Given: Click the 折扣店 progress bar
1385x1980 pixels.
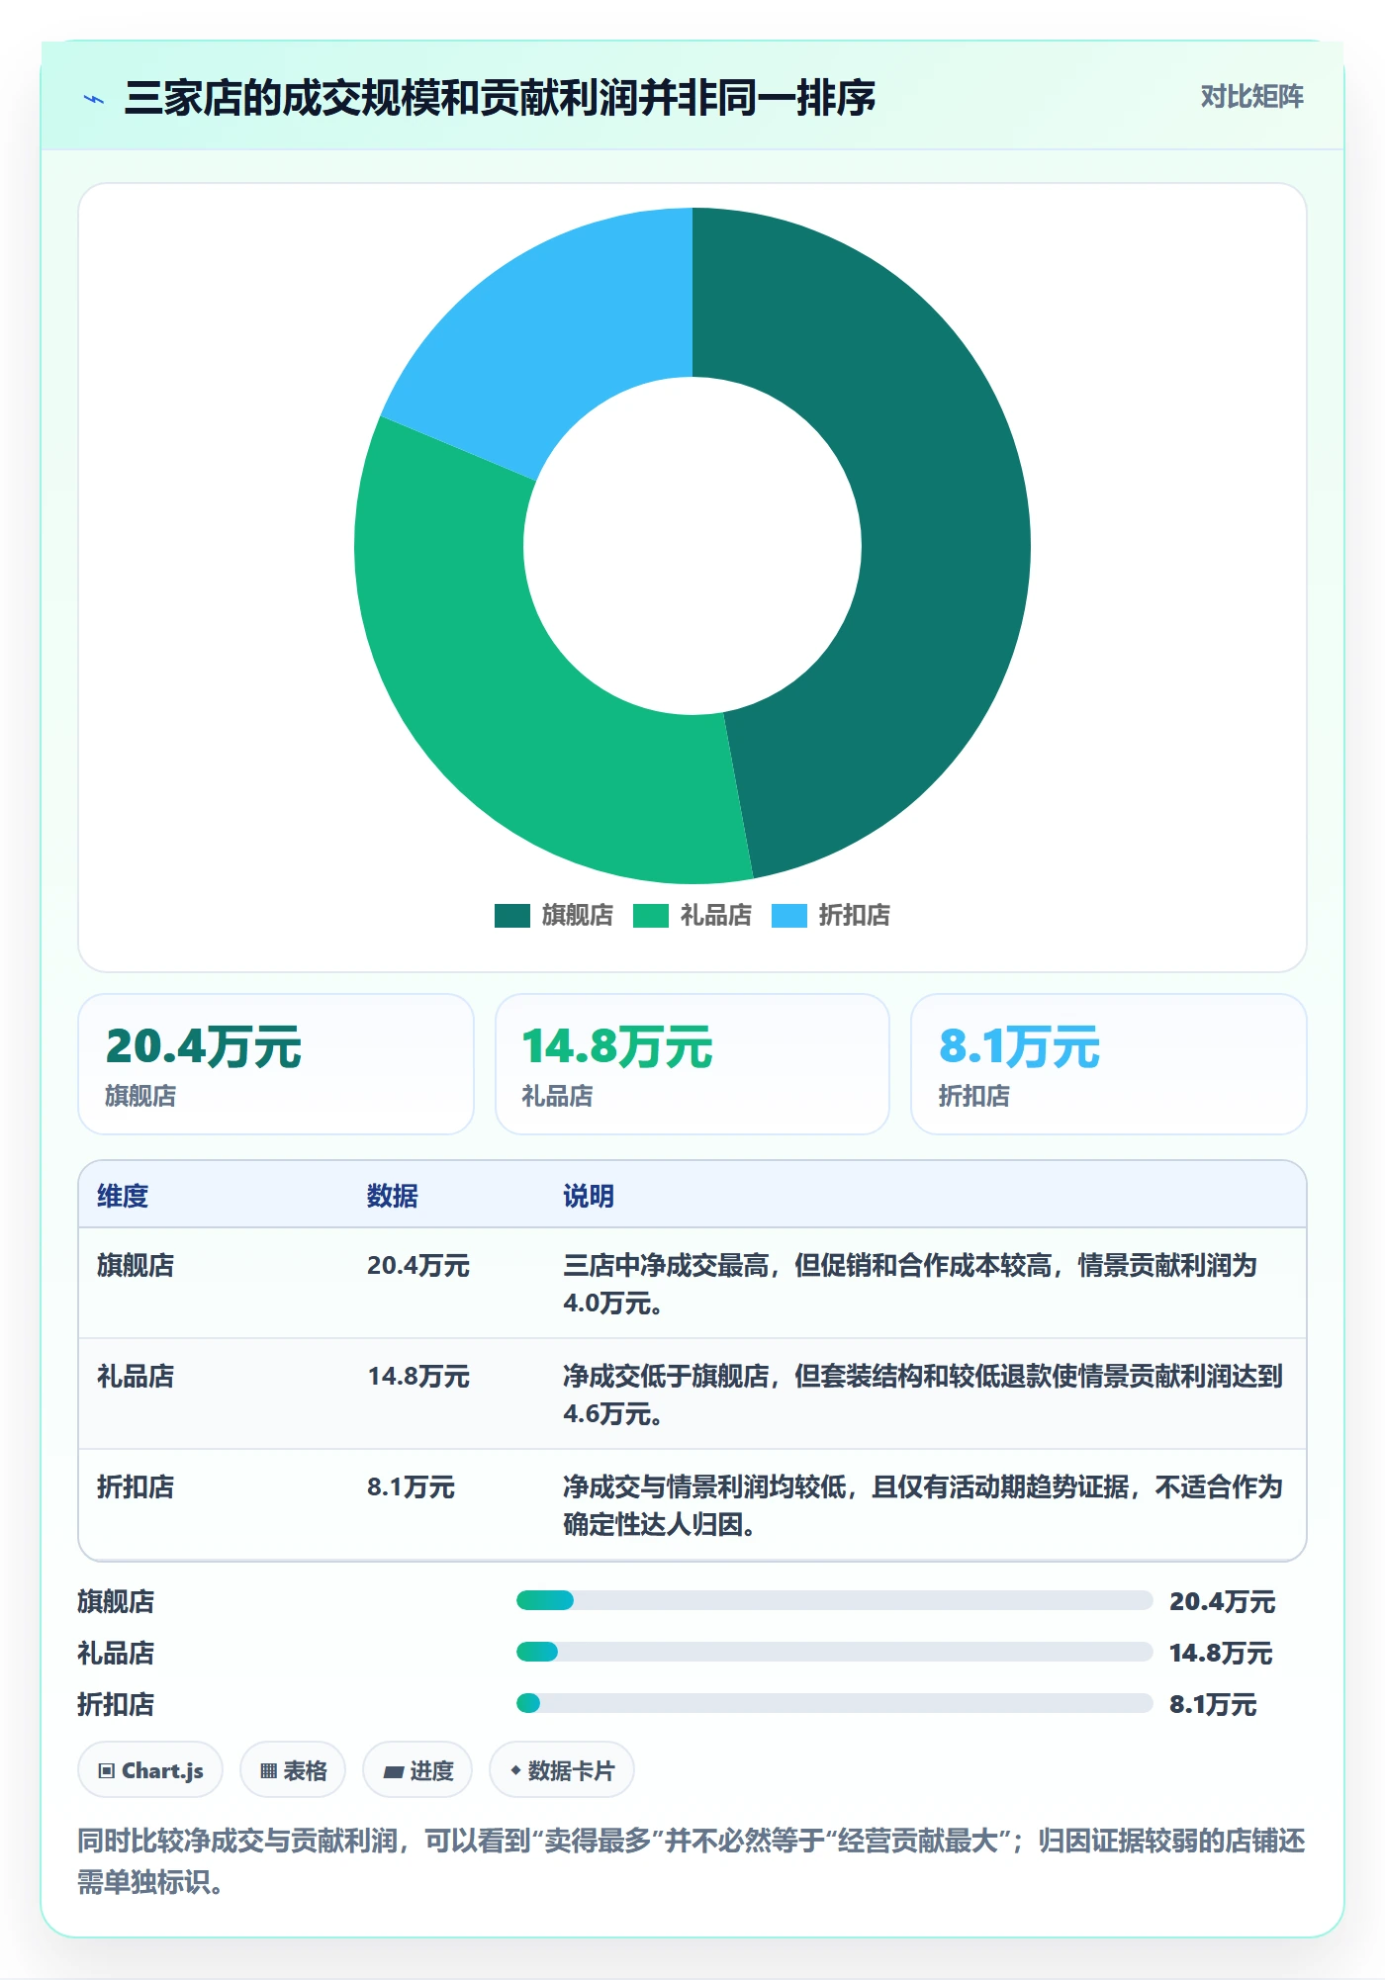Looking at the screenshot, I should (834, 1703).
